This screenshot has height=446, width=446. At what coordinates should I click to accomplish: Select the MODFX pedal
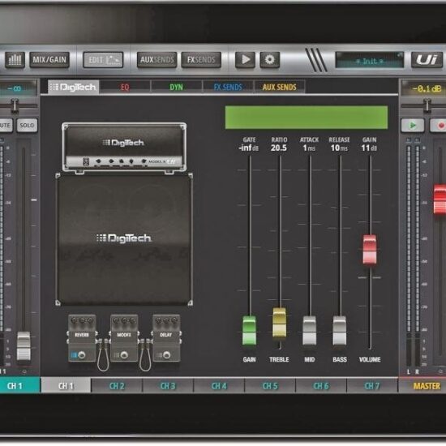click(x=124, y=338)
